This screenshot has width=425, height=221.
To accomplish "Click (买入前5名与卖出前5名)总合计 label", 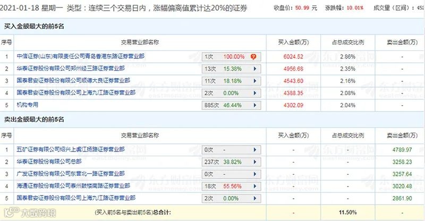I will click(x=133, y=212).
